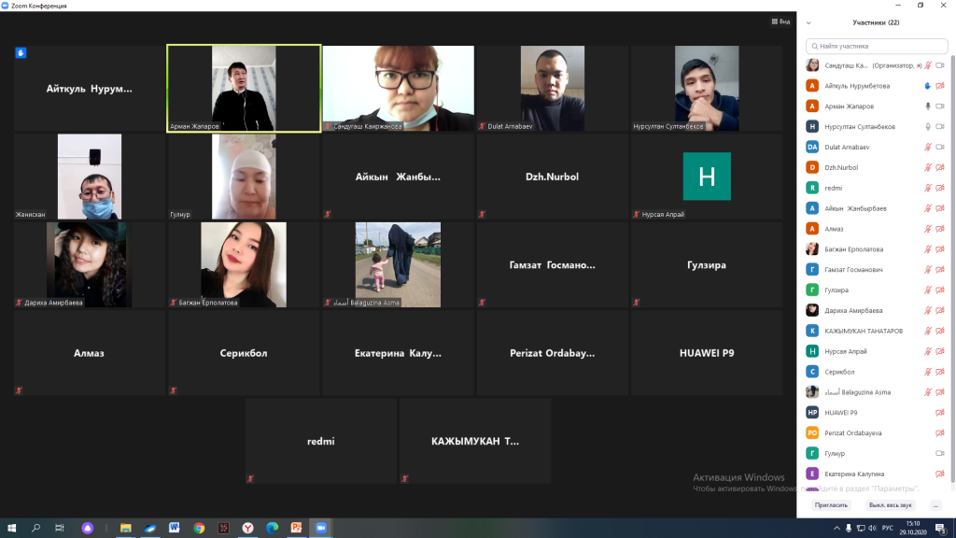Toggle the muted mic of Сандугаш organizer row
The image size is (956, 538).
[x=928, y=65]
